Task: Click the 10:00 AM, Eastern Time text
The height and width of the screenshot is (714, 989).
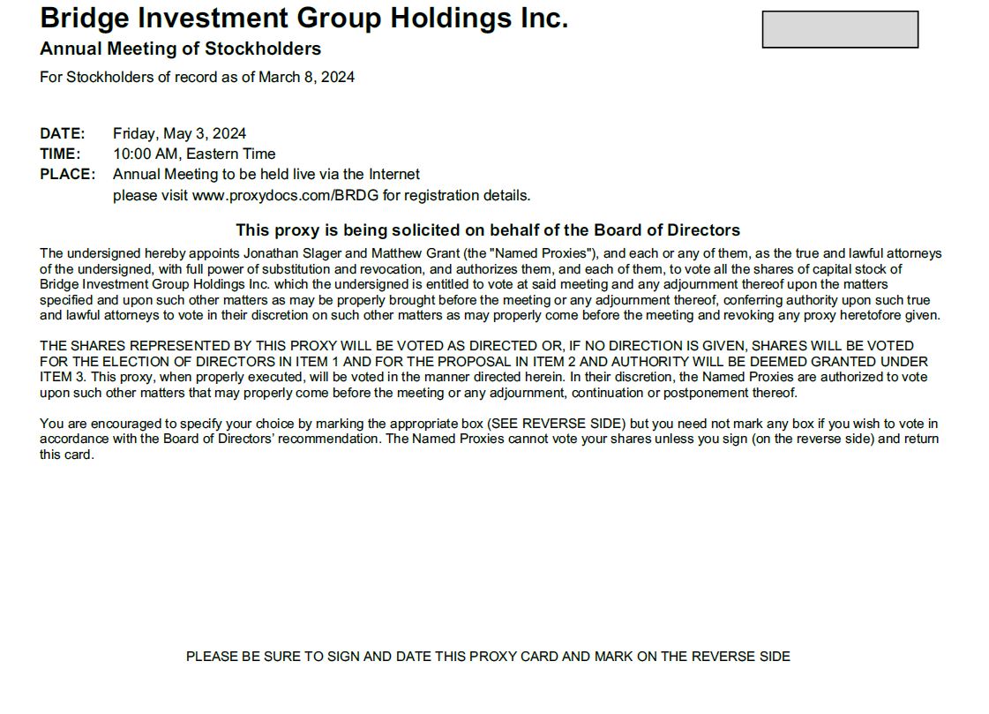Action: point(194,154)
